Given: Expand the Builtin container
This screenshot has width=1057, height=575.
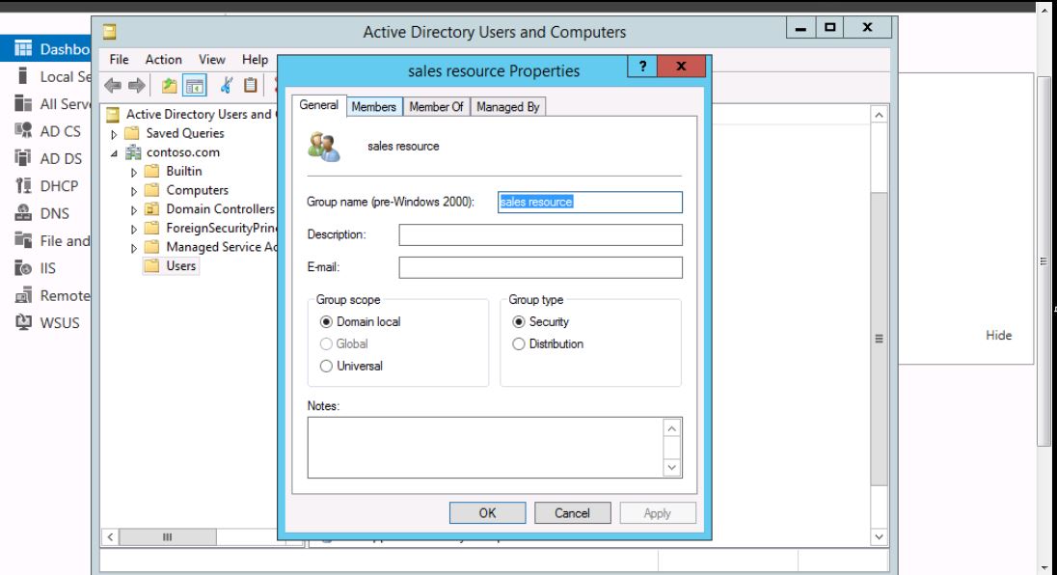Looking at the screenshot, I should click(x=133, y=172).
